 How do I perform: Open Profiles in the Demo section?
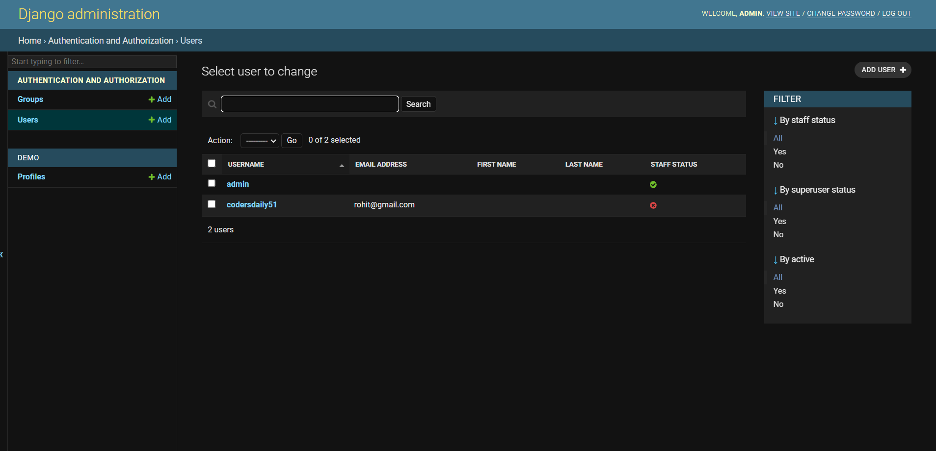coord(31,177)
